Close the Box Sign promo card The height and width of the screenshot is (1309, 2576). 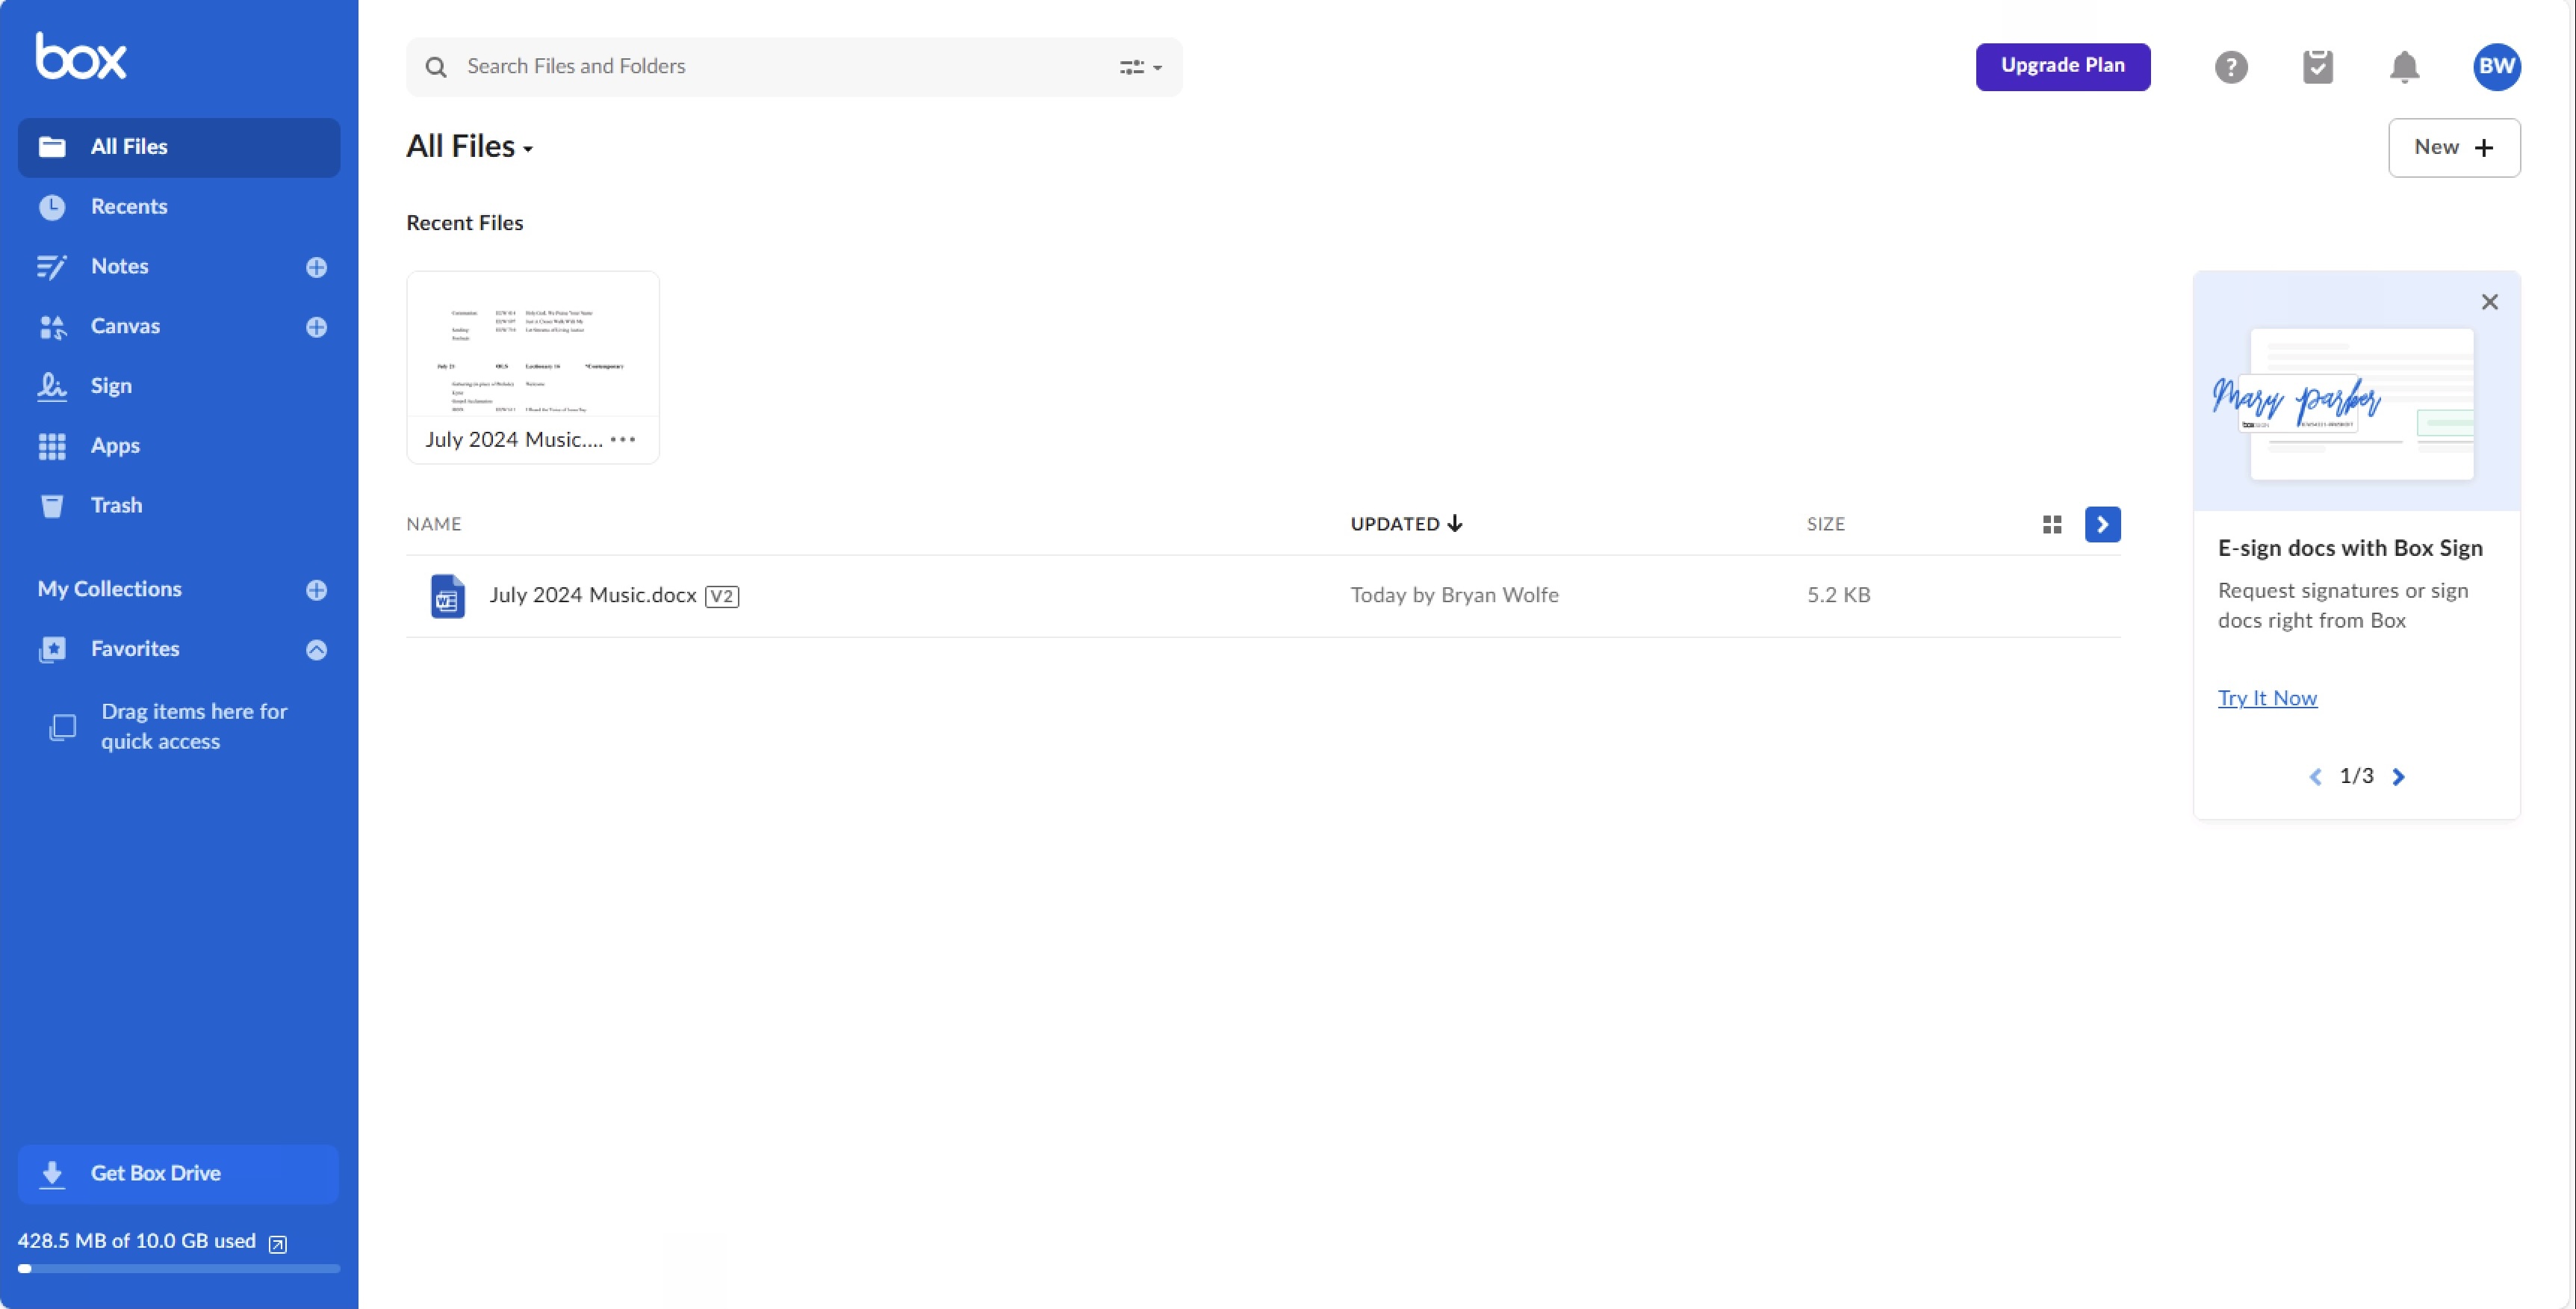[x=2489, y=302]
